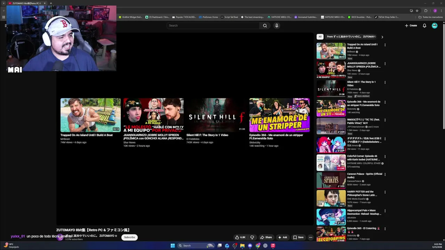Open sidebar Harry Potter trailer thumbnail
The image size is (445, 250).
[x=331, y=198]
